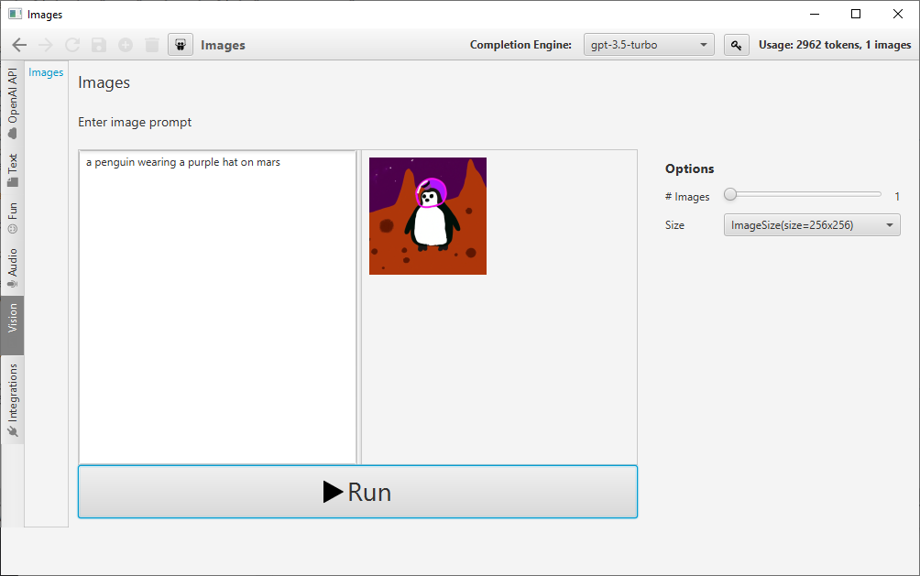The height and width of the screenshot is (576, 920).
Task: Switch to the Fun side tab
Action: pos(12,218)
